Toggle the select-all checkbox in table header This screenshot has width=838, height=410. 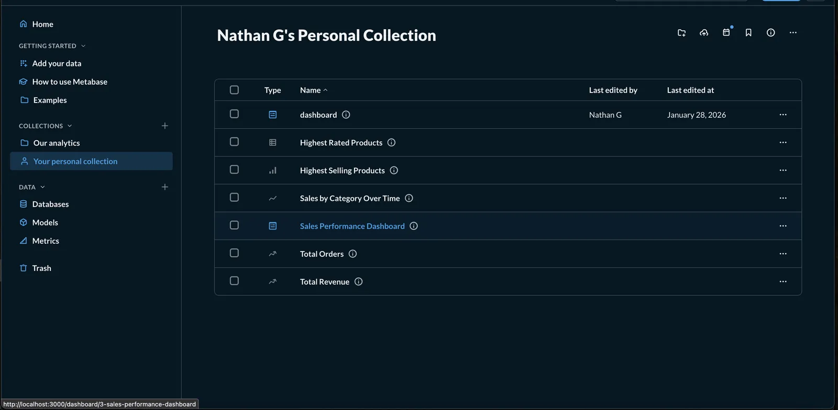point(234,90)
